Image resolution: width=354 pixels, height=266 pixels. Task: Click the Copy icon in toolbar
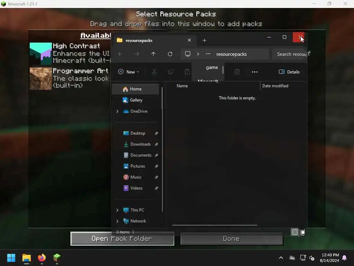click(171, 72)
